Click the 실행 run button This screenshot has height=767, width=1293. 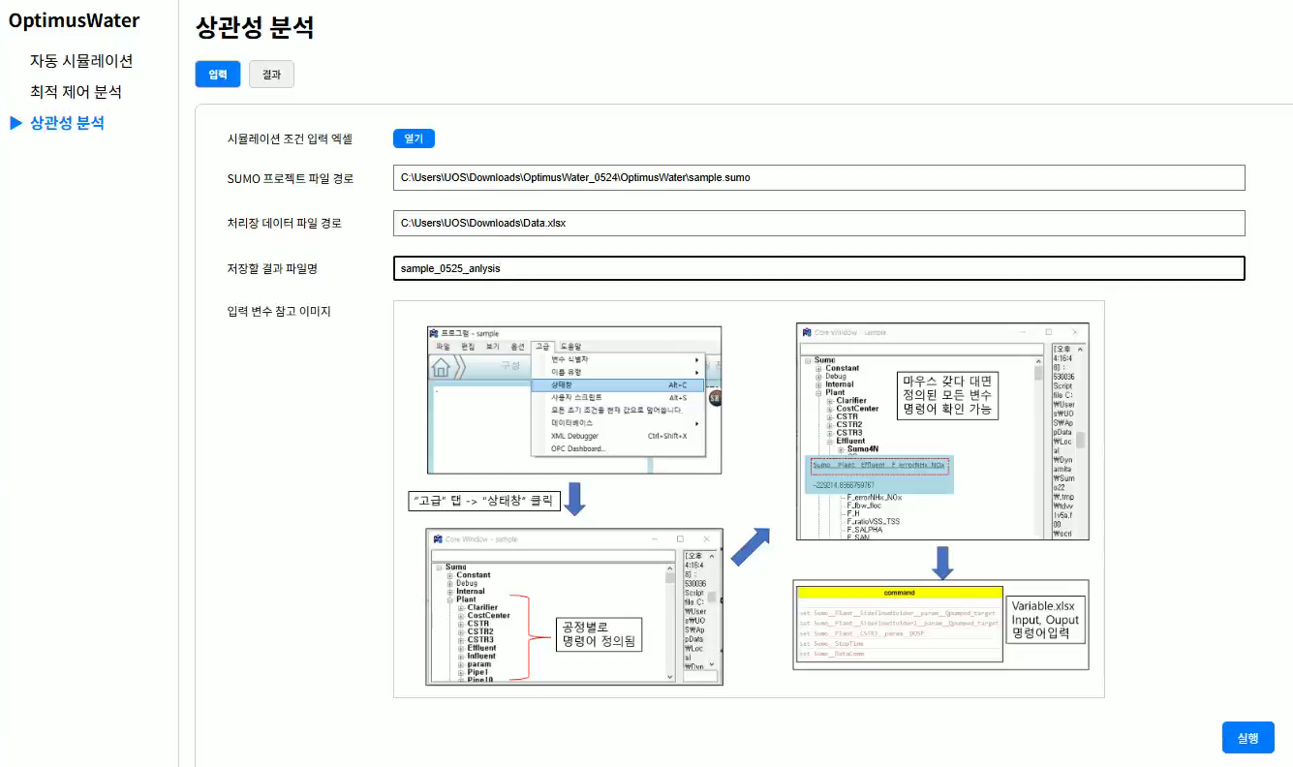1247,737
